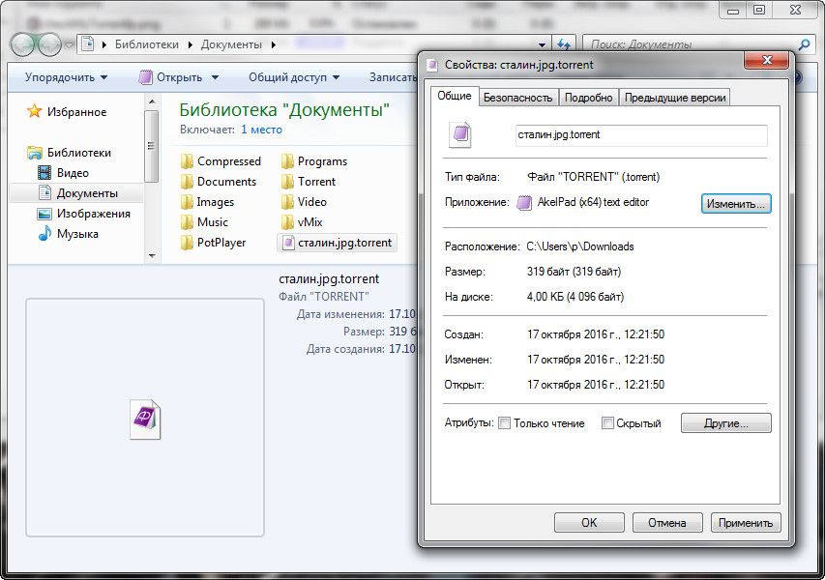Image resolution: width=825 pixels, height=580 pixels.
Task: Click the Properties dialog title bar icon
Action: [432, 65]
